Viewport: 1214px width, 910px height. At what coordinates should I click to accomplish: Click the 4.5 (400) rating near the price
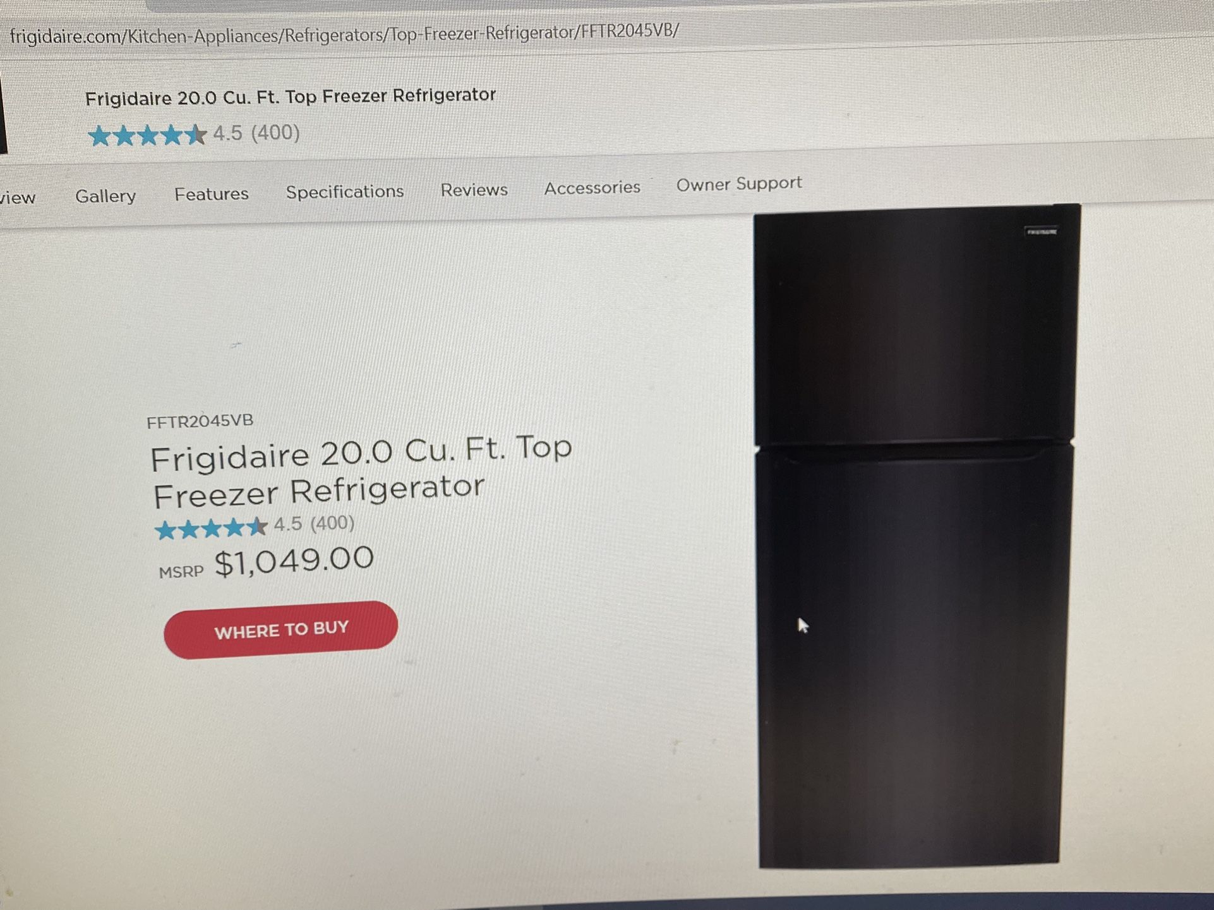click(x=314, y=523)
